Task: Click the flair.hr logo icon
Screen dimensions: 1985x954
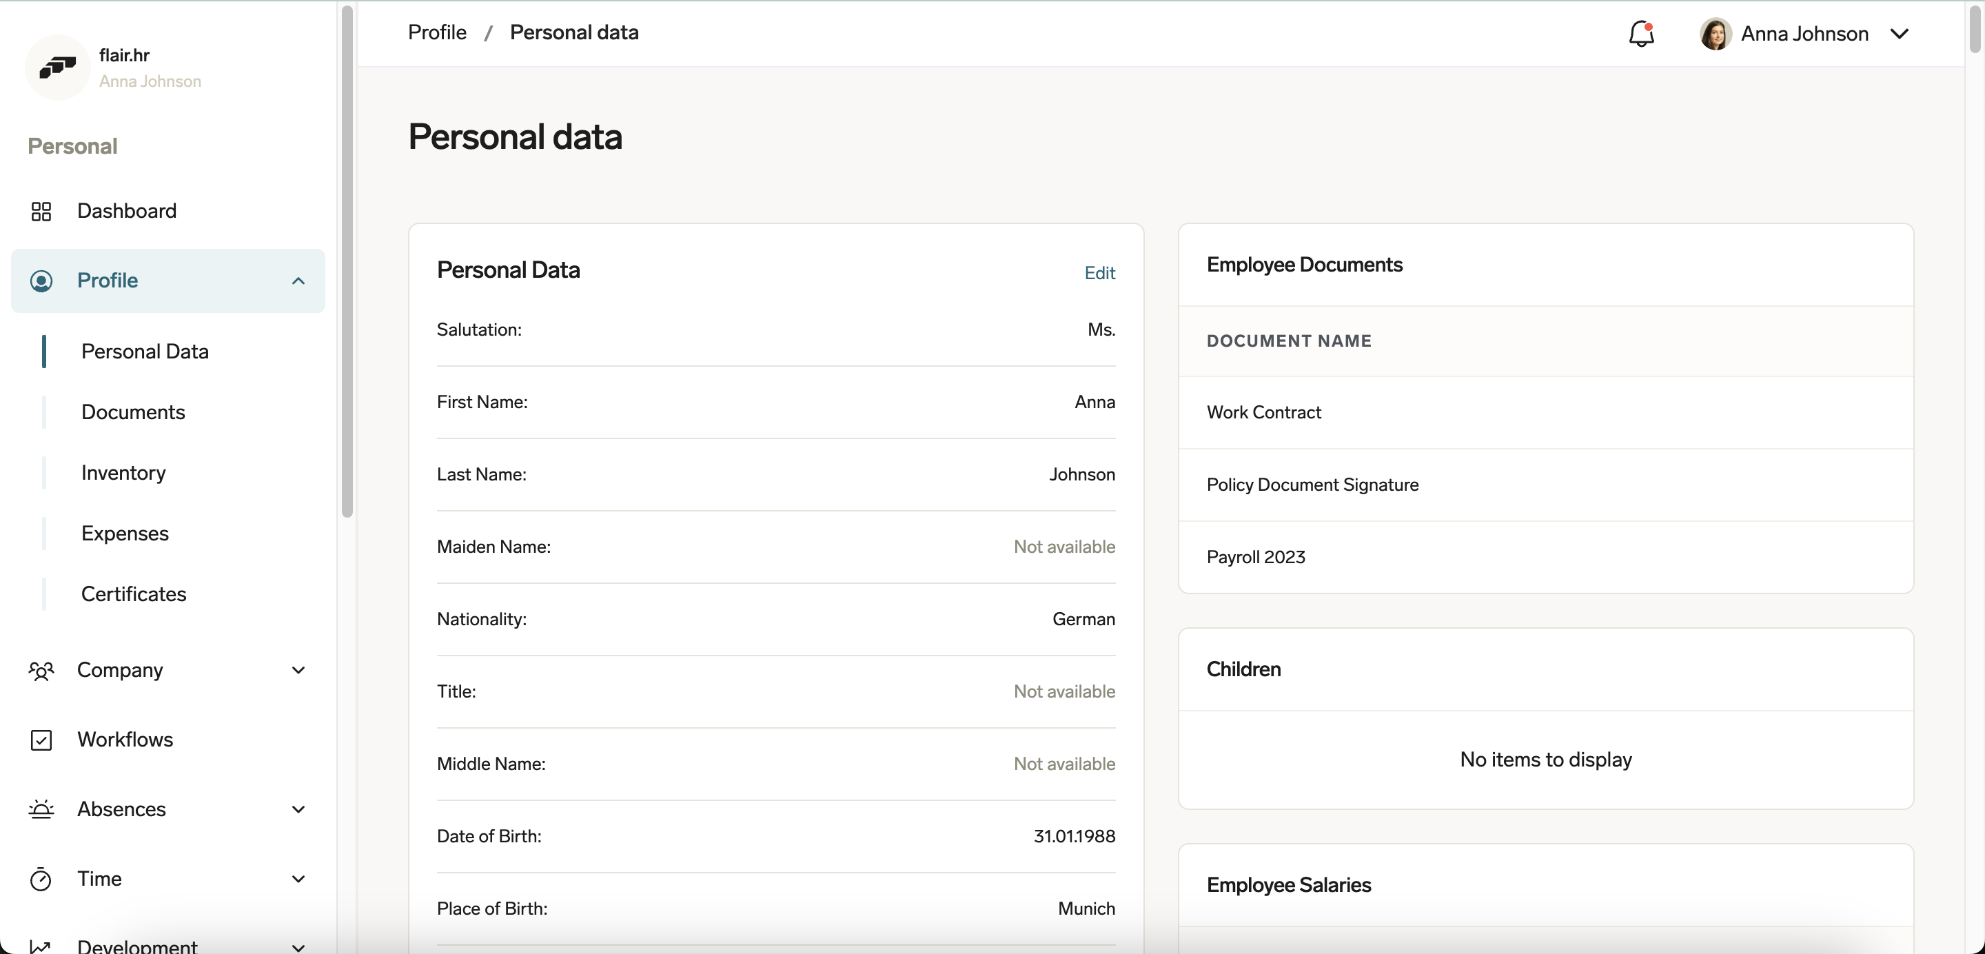Action: coord(58,67)
